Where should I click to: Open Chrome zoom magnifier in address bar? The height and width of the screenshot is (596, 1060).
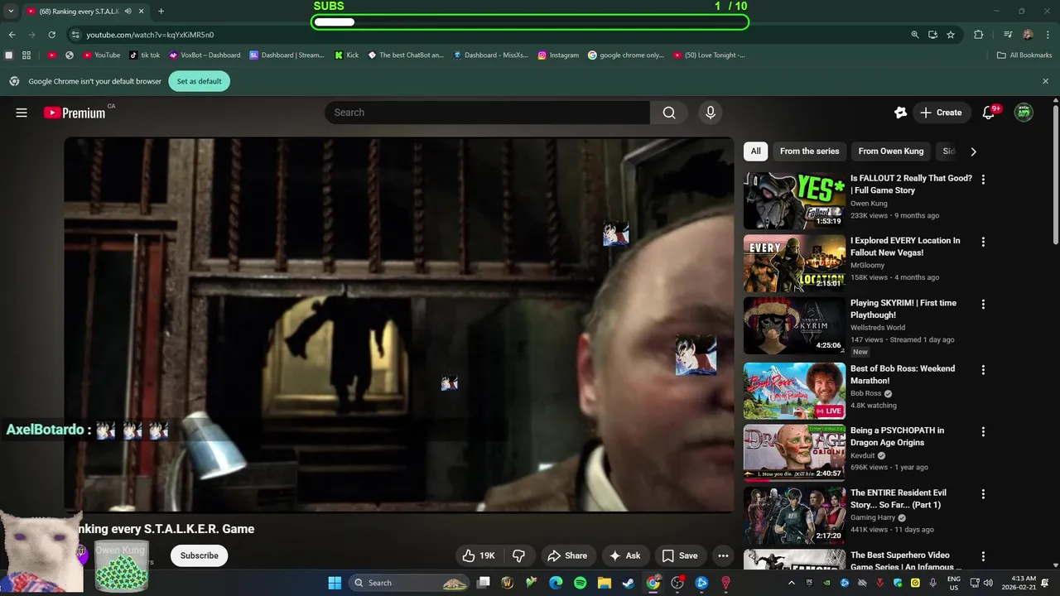tap(915, 35)
